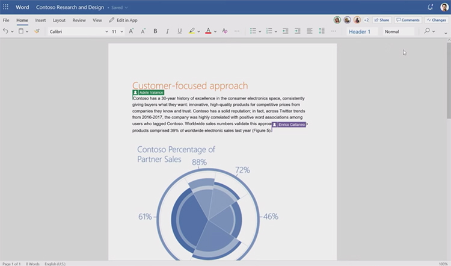Click the Enrico Cattaneo presence flag
The width and height of the screenshot is (451, 266).
point(289,125)
